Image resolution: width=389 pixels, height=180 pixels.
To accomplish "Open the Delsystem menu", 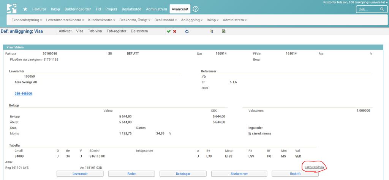I will coord(139,31).
